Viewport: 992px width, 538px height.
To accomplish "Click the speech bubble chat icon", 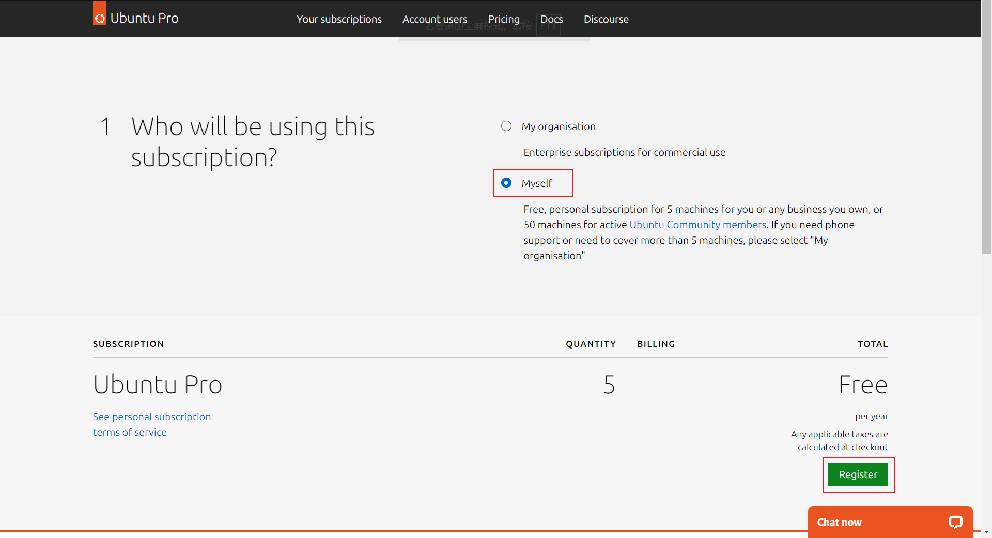I will (955, 522).
